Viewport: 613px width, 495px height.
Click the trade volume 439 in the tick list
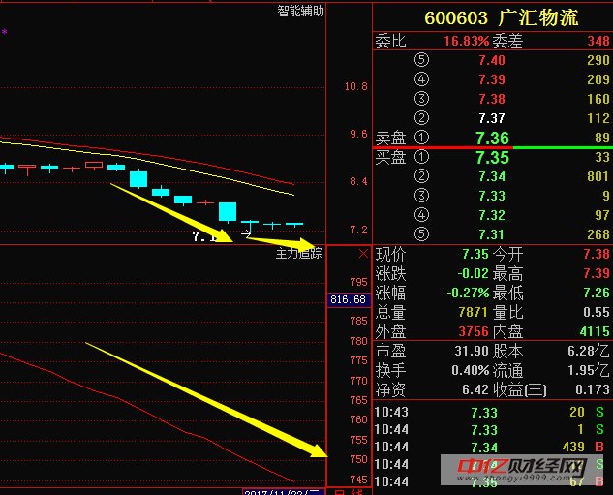(573, 447)
